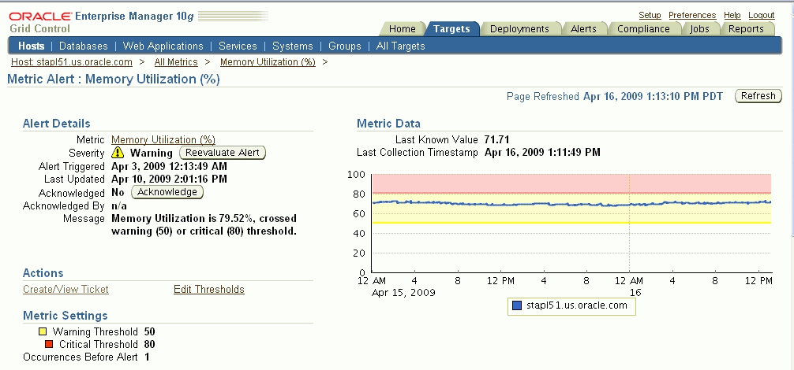
Task: Open the Jobs tab
Action: click(x=699, y=29)
